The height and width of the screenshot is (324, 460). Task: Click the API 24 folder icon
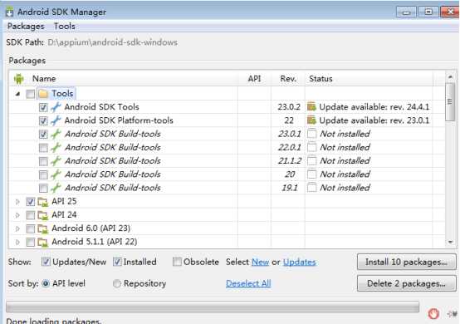(x=43, y=215)
